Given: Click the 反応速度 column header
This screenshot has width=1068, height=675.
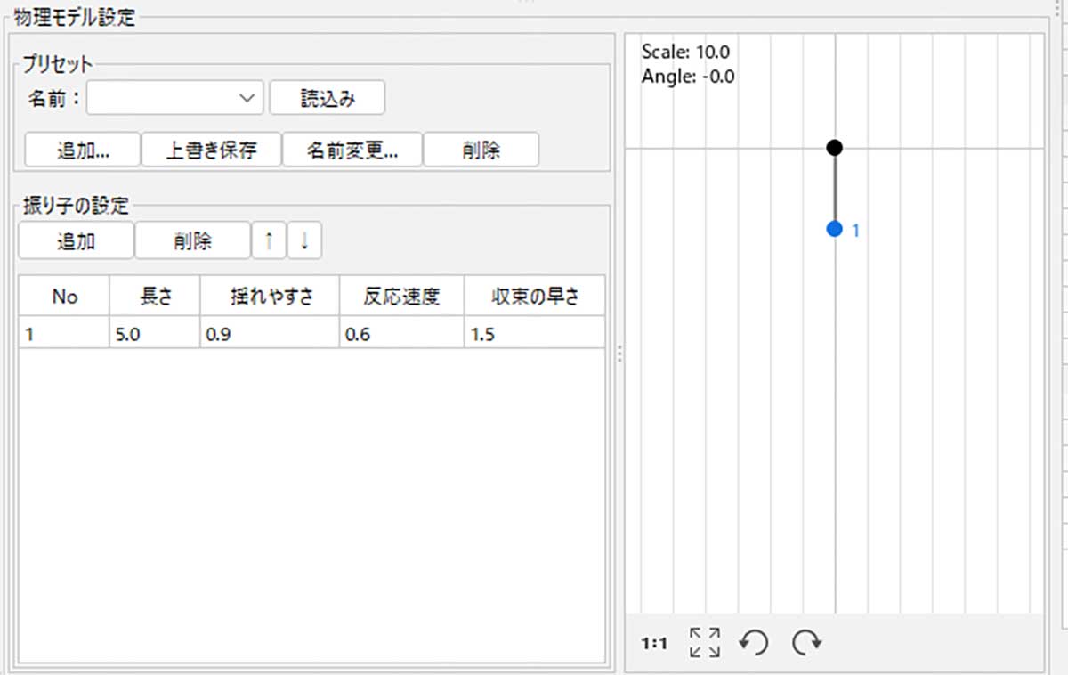Looking at the screenshot, I should [x=401, y=297].
